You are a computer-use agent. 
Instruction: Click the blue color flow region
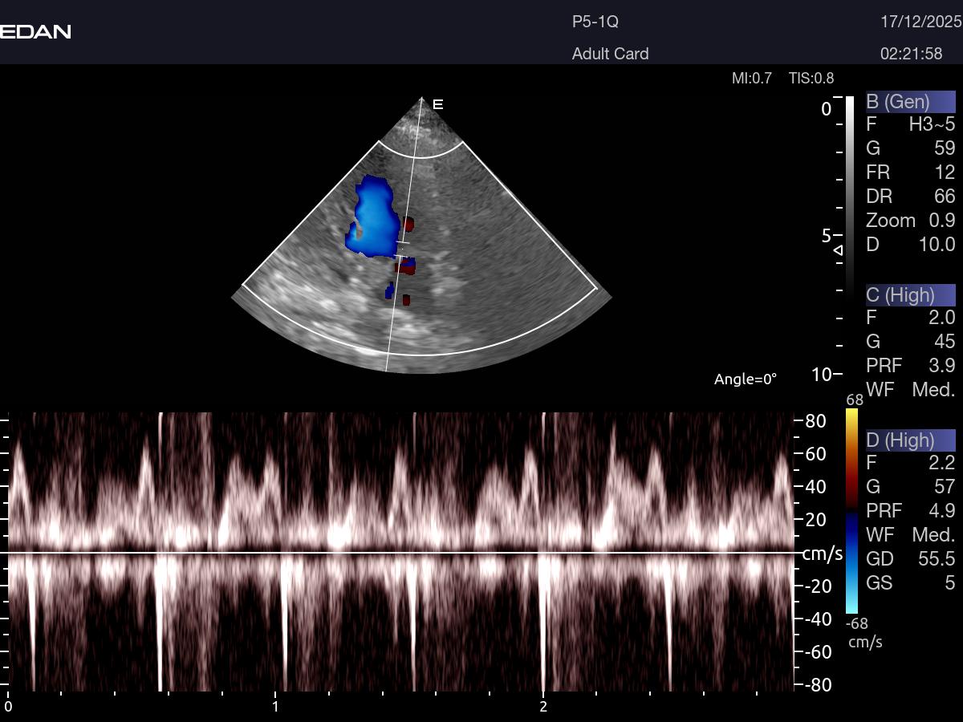coord(373,217)
